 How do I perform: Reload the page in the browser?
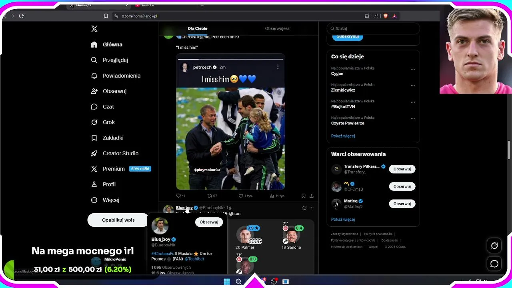pos(21,16)
